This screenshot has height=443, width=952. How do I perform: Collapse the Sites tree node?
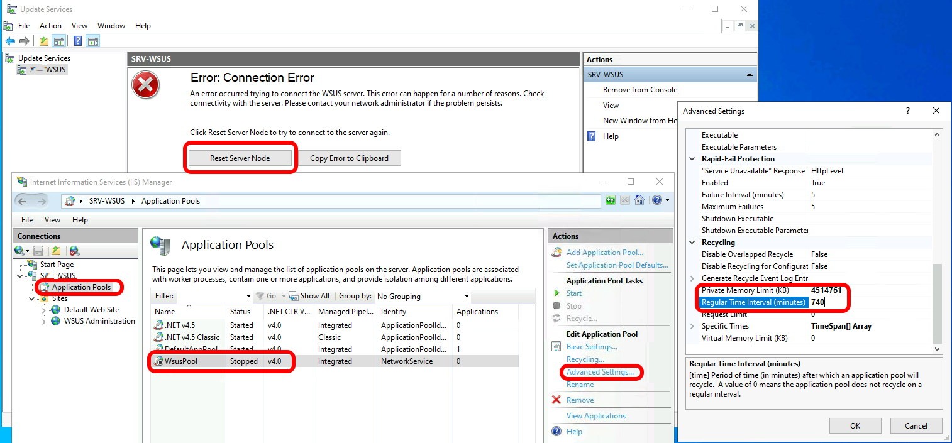click(32, 299)
